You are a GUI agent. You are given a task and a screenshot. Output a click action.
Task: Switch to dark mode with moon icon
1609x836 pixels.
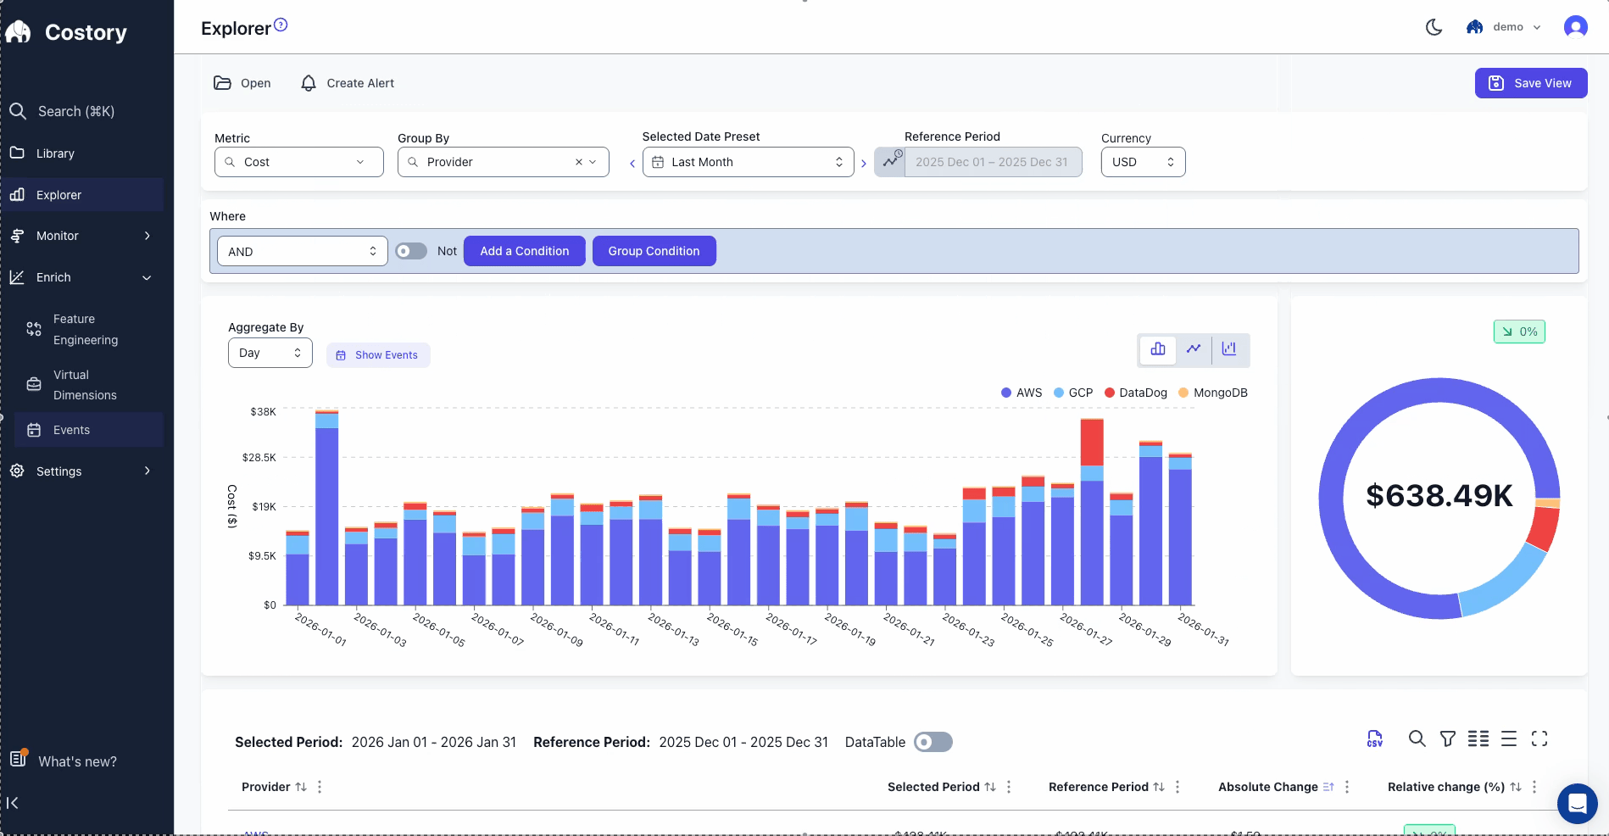(x=1433, y=26)
